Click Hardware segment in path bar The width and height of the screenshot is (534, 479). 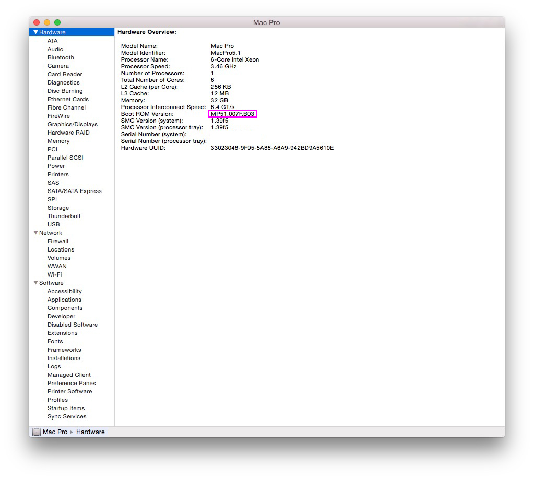pyautogui.click(x=90, y=432)
